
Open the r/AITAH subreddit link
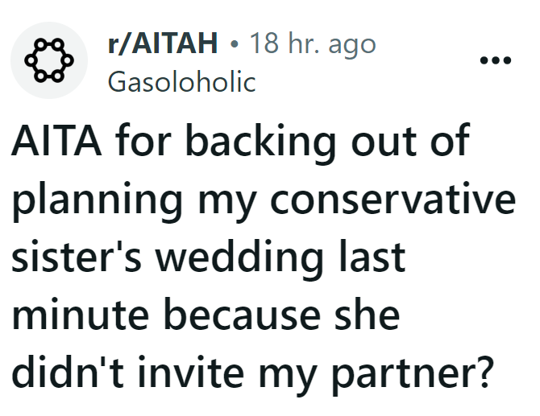coord(162,44)
